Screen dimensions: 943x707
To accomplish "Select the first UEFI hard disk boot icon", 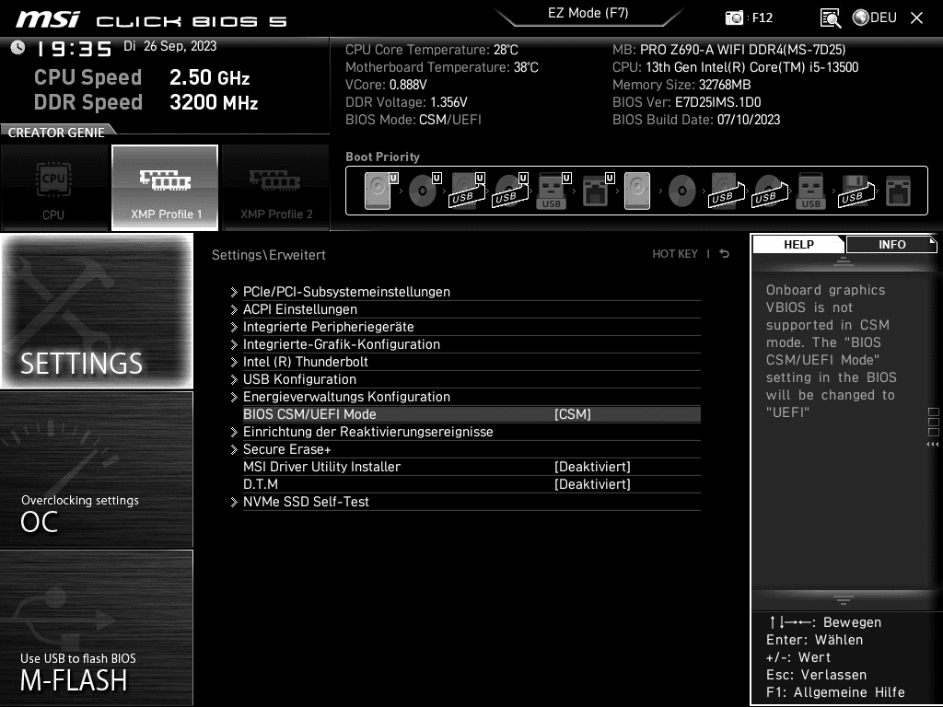I will pyautogui.click(x=380, y=191).
